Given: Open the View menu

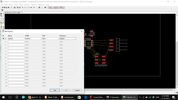Looking at the screenshot, I should tap(16, 5).
